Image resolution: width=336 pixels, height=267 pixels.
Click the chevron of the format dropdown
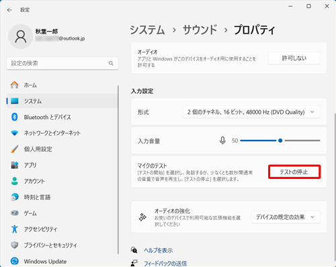point(312,112)
